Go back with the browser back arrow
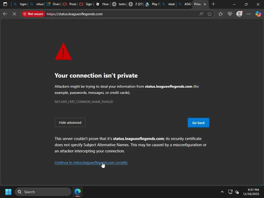 (x=5, y=14)
